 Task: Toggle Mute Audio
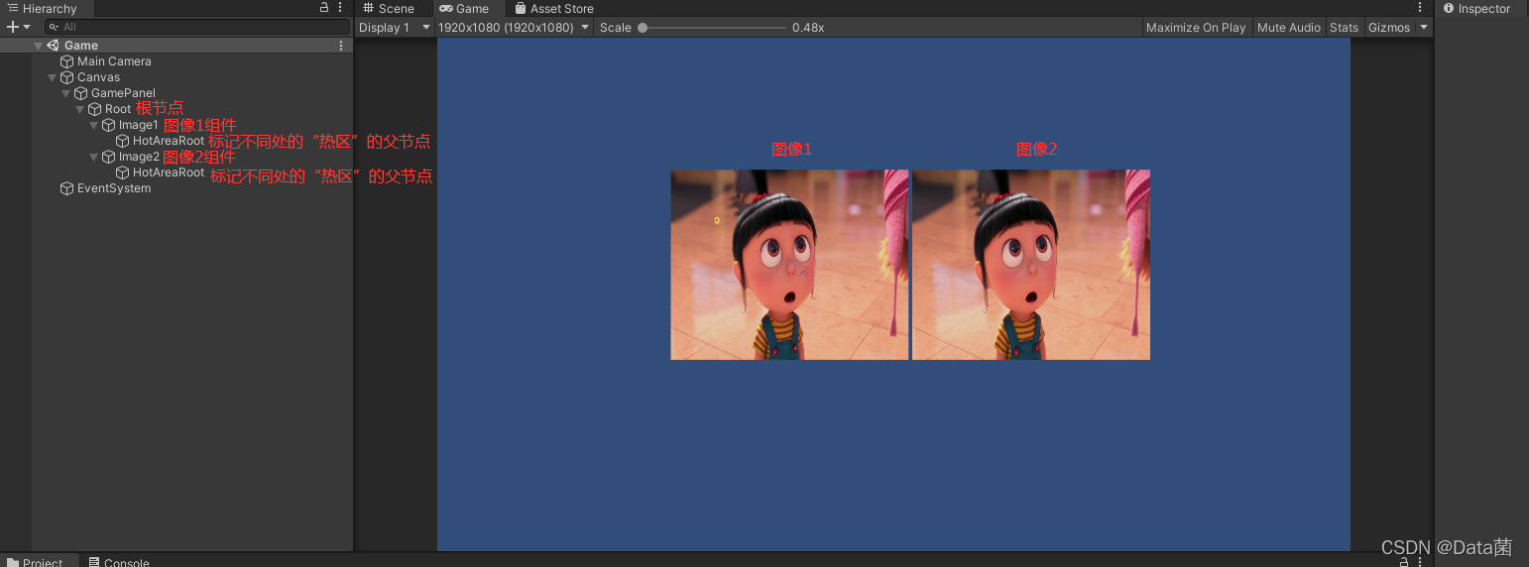point(1289,28)
